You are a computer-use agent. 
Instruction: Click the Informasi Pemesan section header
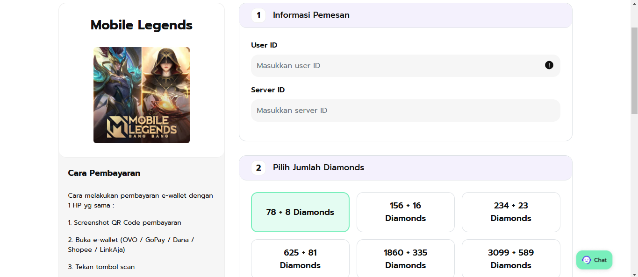click(406, 15)
